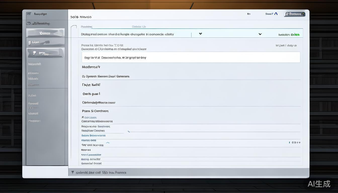This screenshot has height=193, width=338.
Task: Expand the small blue chevron on the divider line
Action: tap(129, 131)
